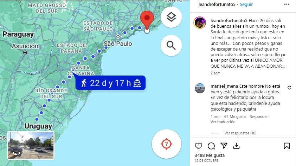This screenshot has height=166, width=296.
Task: Open marisel_mena profile picture
Action: click(200, 88)
